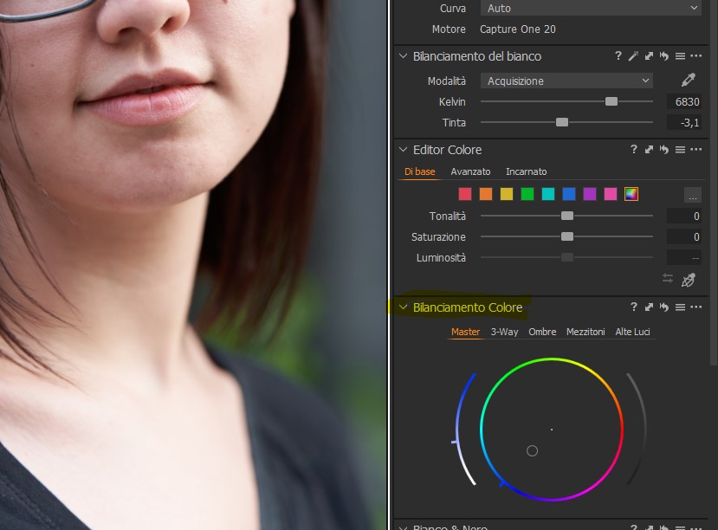This screenshot has height=530, width=718.
Task: Pick white balance with eyedropper tool
Action: coord(688,80)
